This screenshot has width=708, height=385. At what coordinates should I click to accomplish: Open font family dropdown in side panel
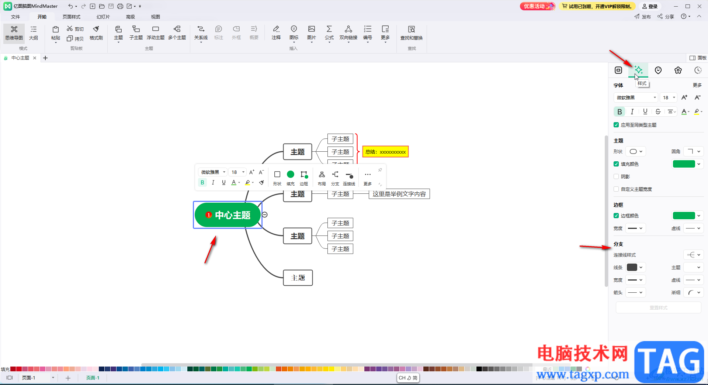pos(636,97)
